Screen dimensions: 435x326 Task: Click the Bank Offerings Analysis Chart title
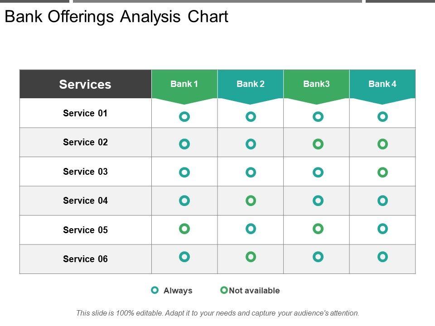[116, 17]
